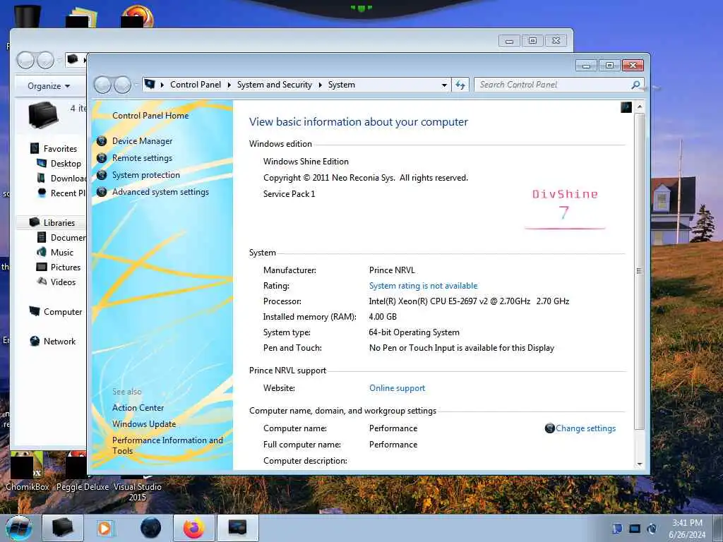The image size is (723, 542).
Task: Click the vertical scrollbar thumb
Action: [x=640, y=271]
